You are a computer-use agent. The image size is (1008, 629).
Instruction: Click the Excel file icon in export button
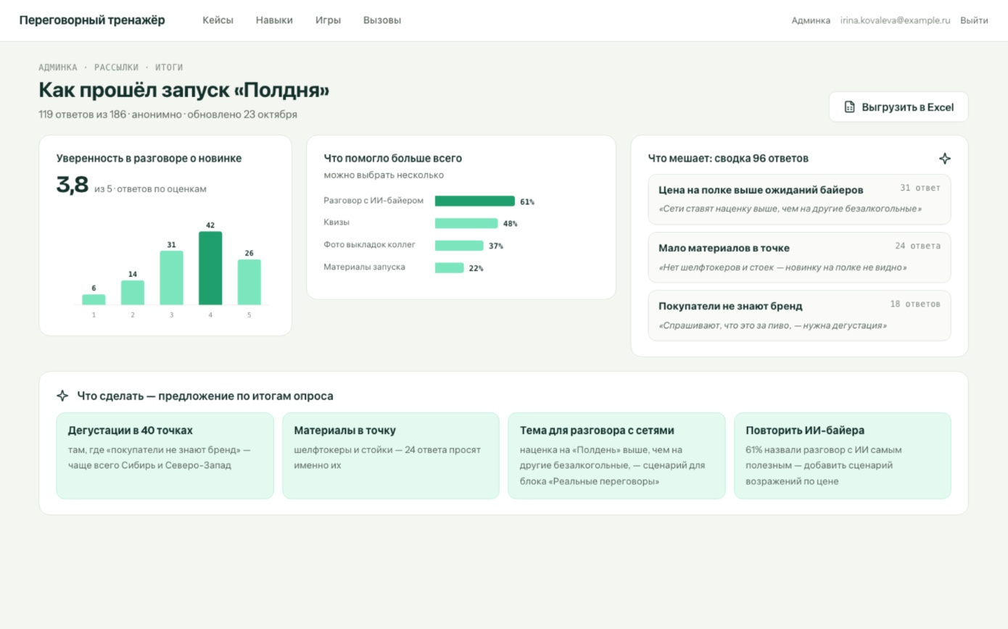click(849, 107)
